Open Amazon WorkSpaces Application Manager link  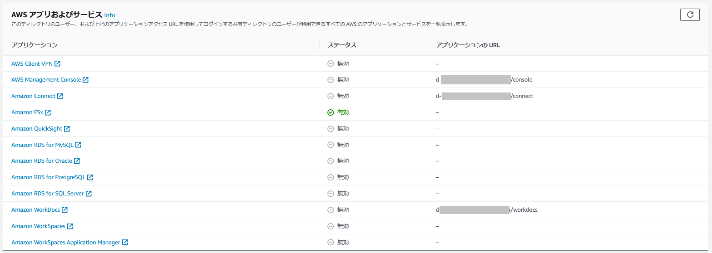pyautogui.click(x=69, y=243)
